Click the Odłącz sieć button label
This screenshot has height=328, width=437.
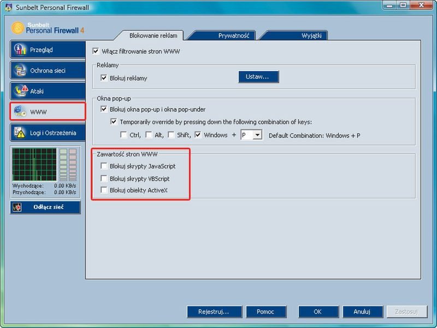49,207
